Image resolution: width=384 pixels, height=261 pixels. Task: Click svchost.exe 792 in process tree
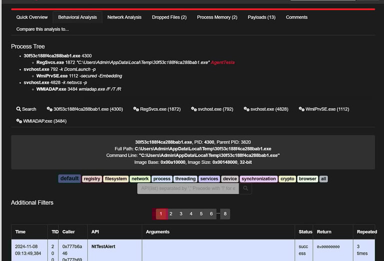[x=41, y=69]
